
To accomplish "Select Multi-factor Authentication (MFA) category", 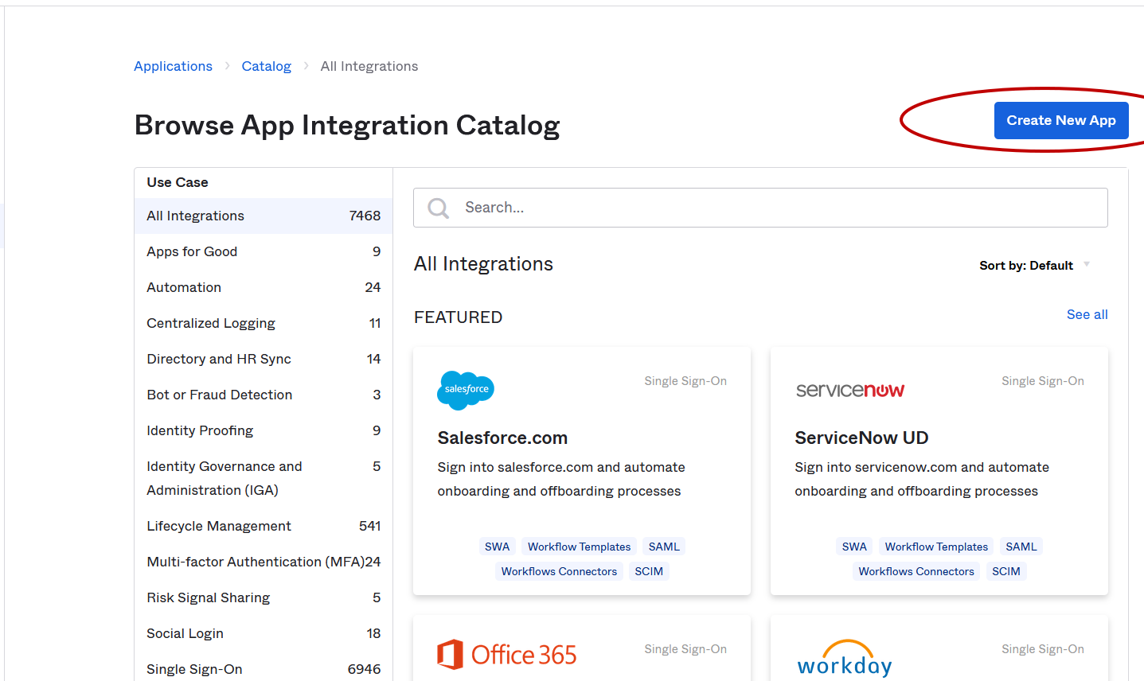I will coord(264,562).
